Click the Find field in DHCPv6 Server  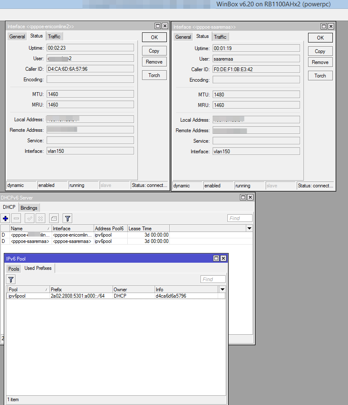click(x=240, y=218)
